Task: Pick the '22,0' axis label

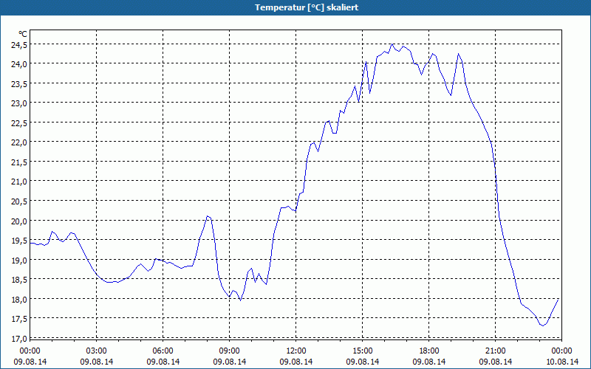Action: (19, 142)
